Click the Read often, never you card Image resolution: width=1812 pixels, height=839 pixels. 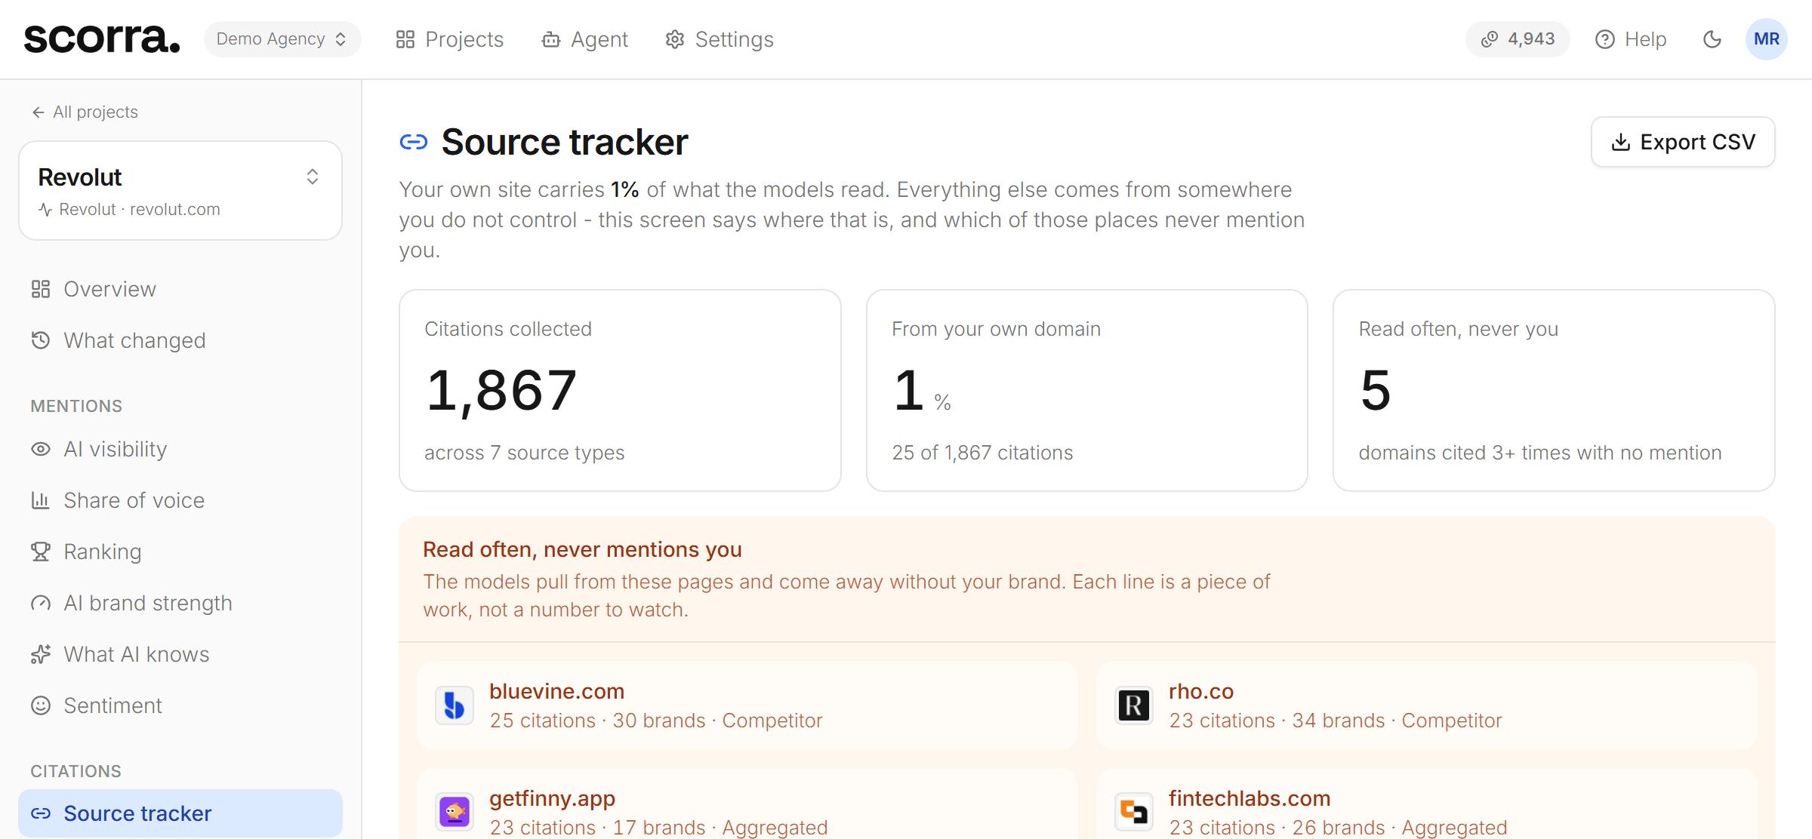(x=1554, y=391)
